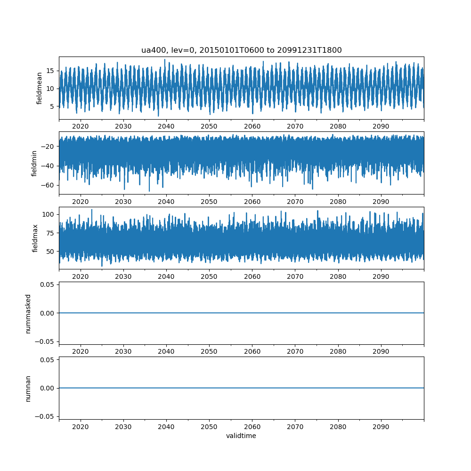Click the validtime x-axis label
The height and width of the screenshot is (471, 471).
(x=241, y=436)
